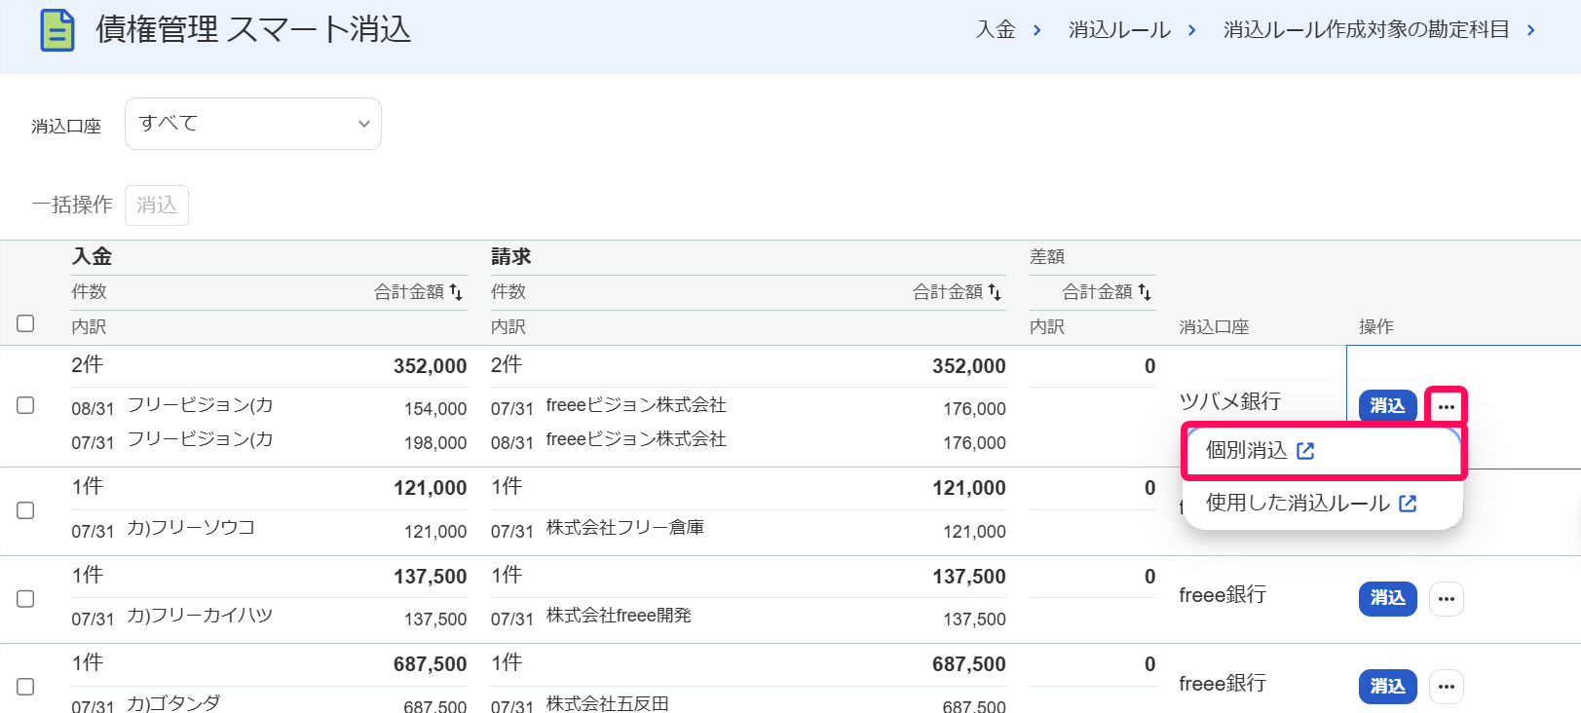The width and height of the screenshot is (1581, 713).
Task: Click the 操作 column header
Action: point(1376,327)
